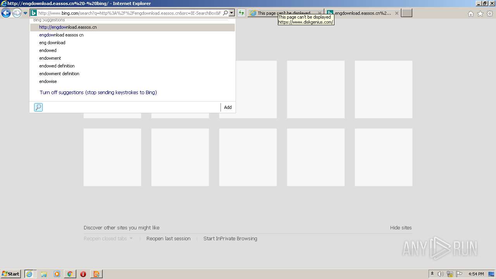Select suggestion 'http://engdownload.eassos.cn'

tap(133, 28)
